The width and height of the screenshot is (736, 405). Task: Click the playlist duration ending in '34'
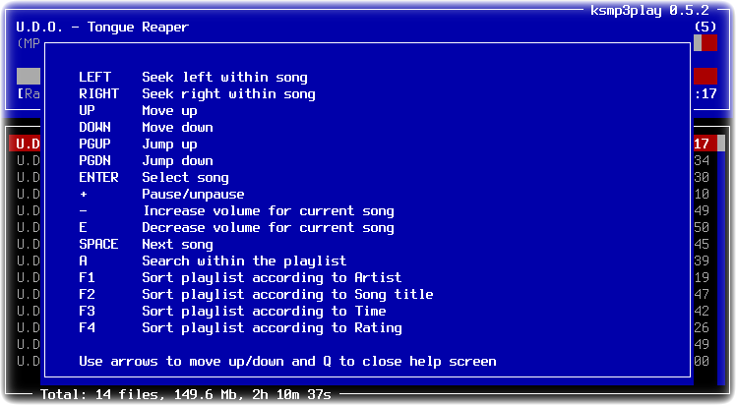coord(702,161)
